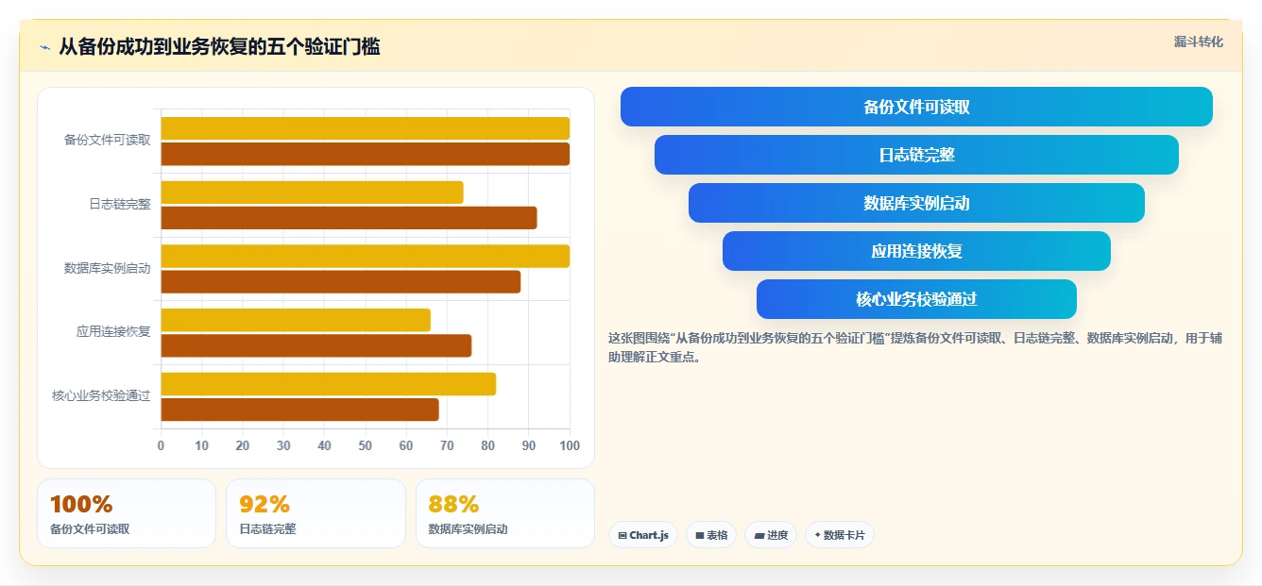1262x586 pixels.
Task: Click yellow bar of 应用连接恢复
Action: [x=296, y=320]
